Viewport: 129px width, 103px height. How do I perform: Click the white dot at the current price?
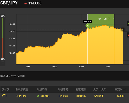(x=123, y=29)
